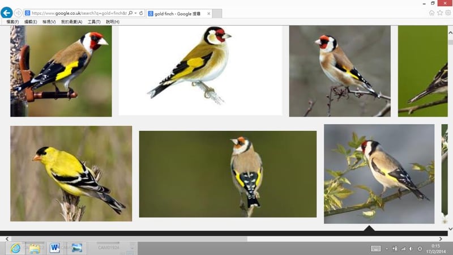
Task: Refresh the page using reload icon
Action: coord(142,13)
